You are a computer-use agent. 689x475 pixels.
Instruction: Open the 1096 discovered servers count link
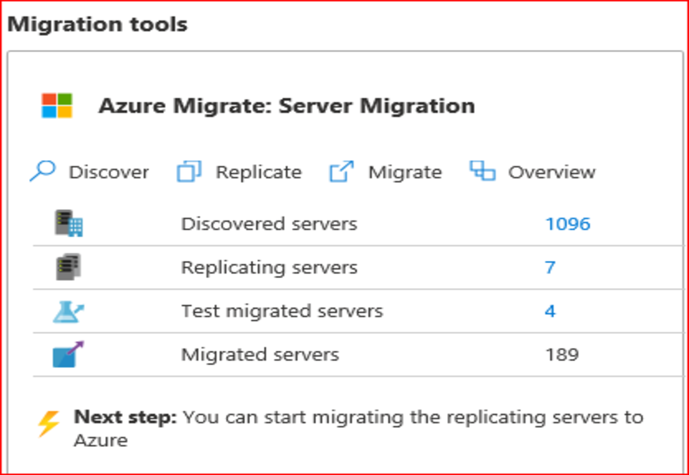pos(568,224)
